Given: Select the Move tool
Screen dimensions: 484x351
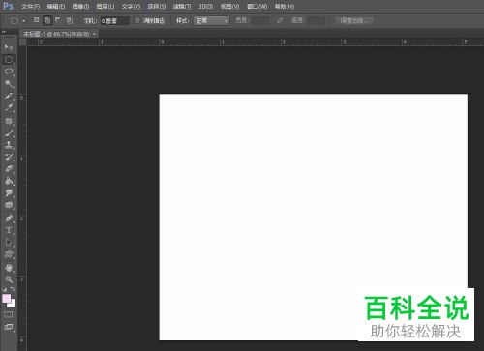Looking at the screenshot, I should pos(9,47).
